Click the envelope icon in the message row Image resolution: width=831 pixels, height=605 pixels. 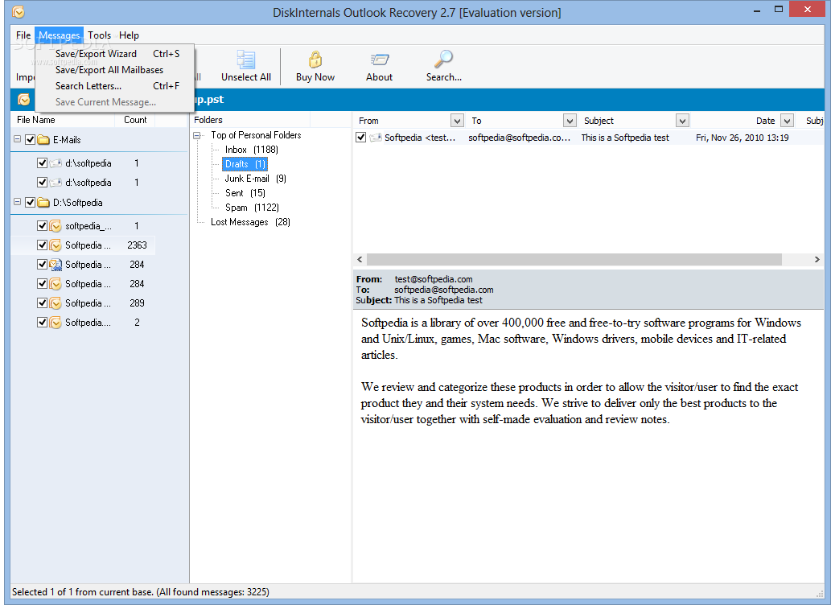(376, 138)
